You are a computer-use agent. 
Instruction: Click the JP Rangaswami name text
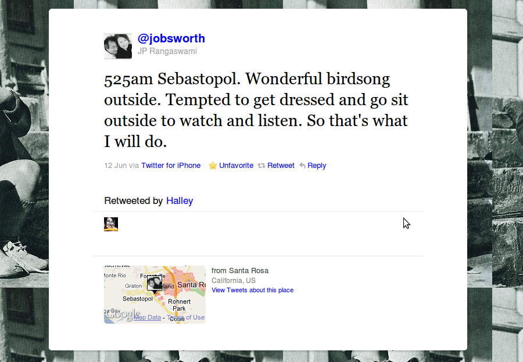pos(167,51)
